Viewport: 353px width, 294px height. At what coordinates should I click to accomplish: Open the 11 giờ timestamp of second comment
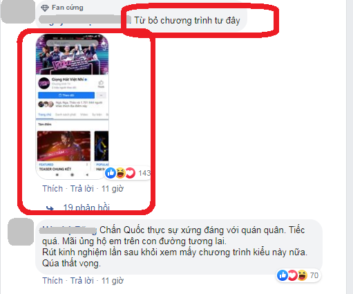click(113, 281)
